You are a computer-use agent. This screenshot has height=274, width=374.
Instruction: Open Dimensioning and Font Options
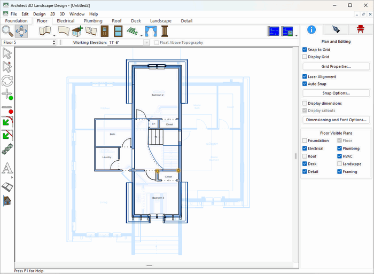pos(336,120)
